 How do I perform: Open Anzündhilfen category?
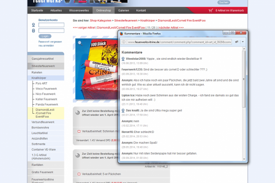click(x=46, y=139)
